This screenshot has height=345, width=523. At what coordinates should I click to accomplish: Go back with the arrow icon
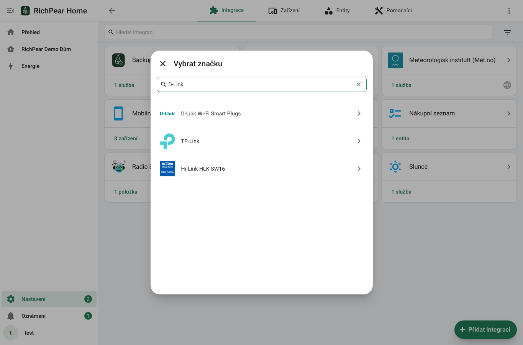(x=112, y=11)
